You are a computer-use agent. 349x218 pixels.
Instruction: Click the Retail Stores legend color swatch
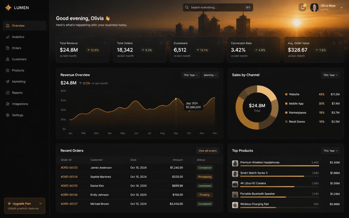pyautogui.click(x=286, y=122)
